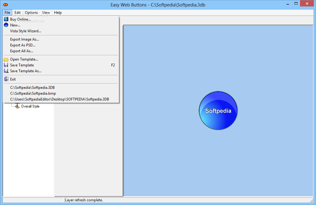Click the 'Layer refresh complete.' status text
This screenshot has height=205, width=316.
tap(84, 200)
